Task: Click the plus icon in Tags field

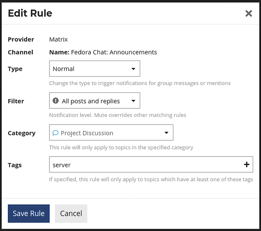Action: (247, 164)
